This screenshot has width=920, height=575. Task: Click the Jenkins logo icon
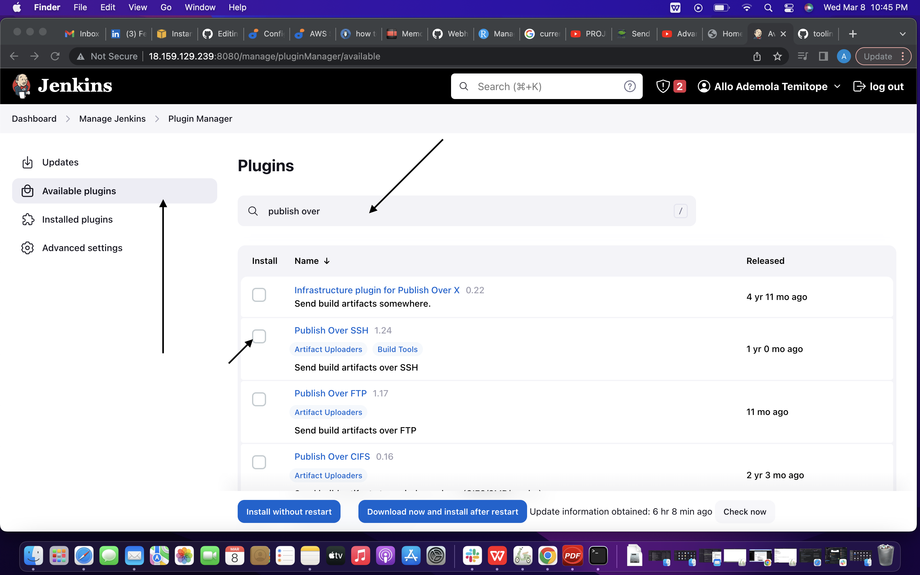22,86
